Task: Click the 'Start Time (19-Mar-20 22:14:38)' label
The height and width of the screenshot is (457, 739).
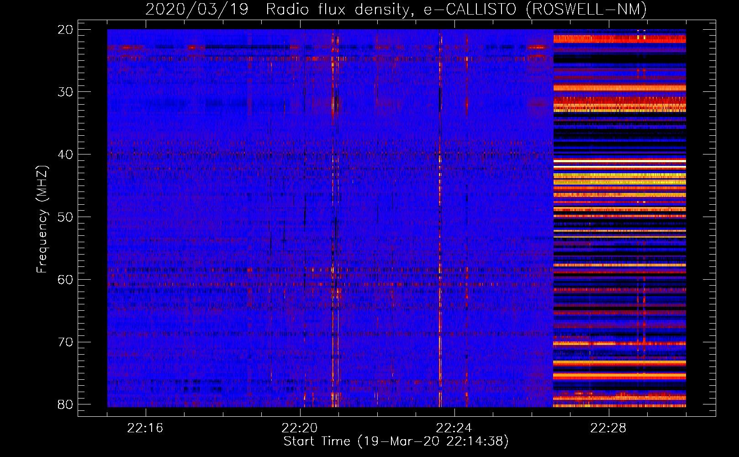Action: tap(396, 441)
